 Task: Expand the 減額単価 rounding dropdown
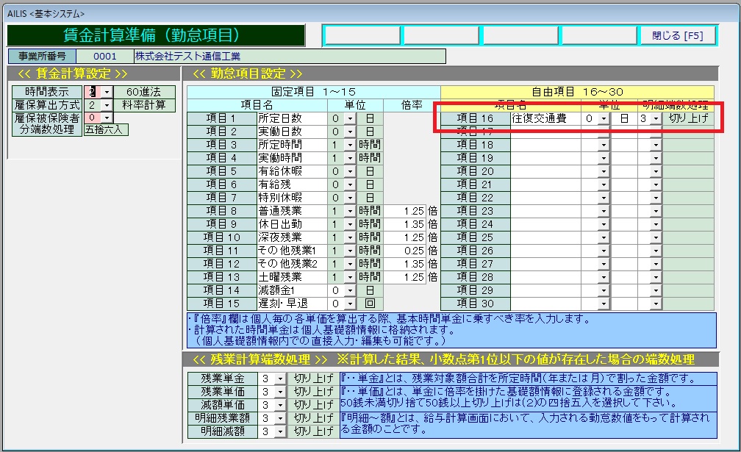tap(279, 406)
